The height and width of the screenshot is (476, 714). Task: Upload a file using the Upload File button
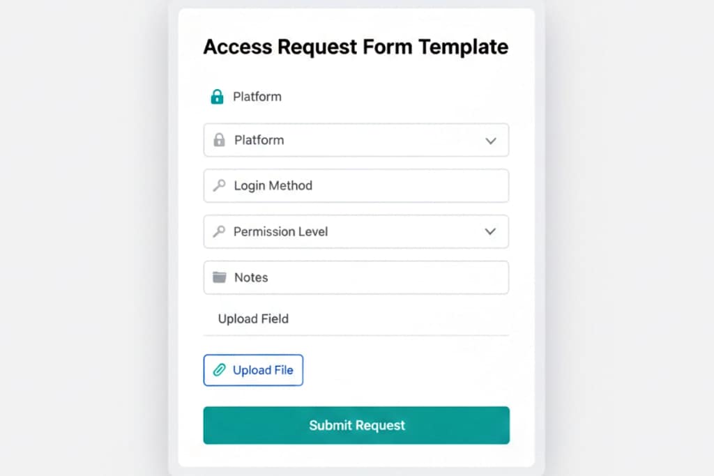point(253,370)
